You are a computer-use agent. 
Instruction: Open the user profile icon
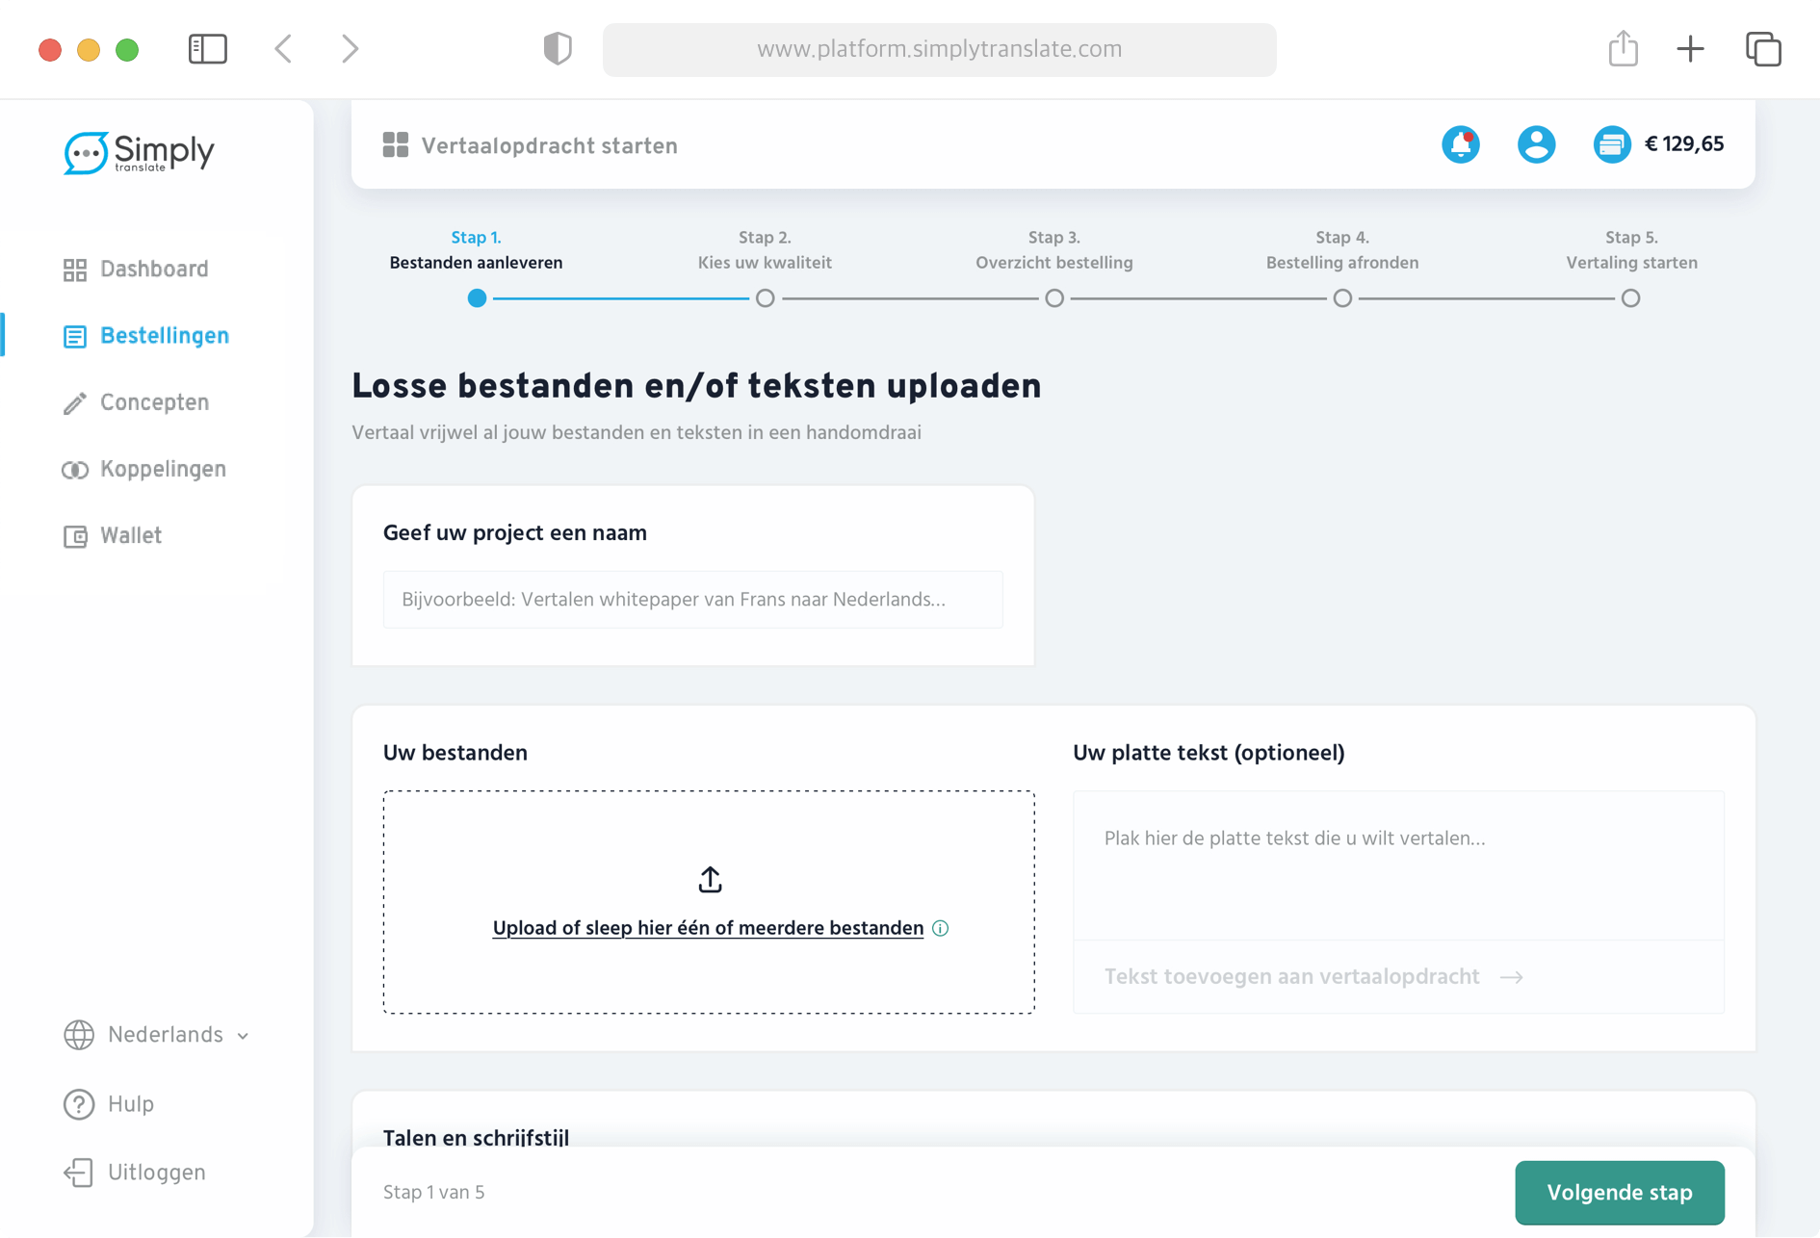coord(1537,144)
